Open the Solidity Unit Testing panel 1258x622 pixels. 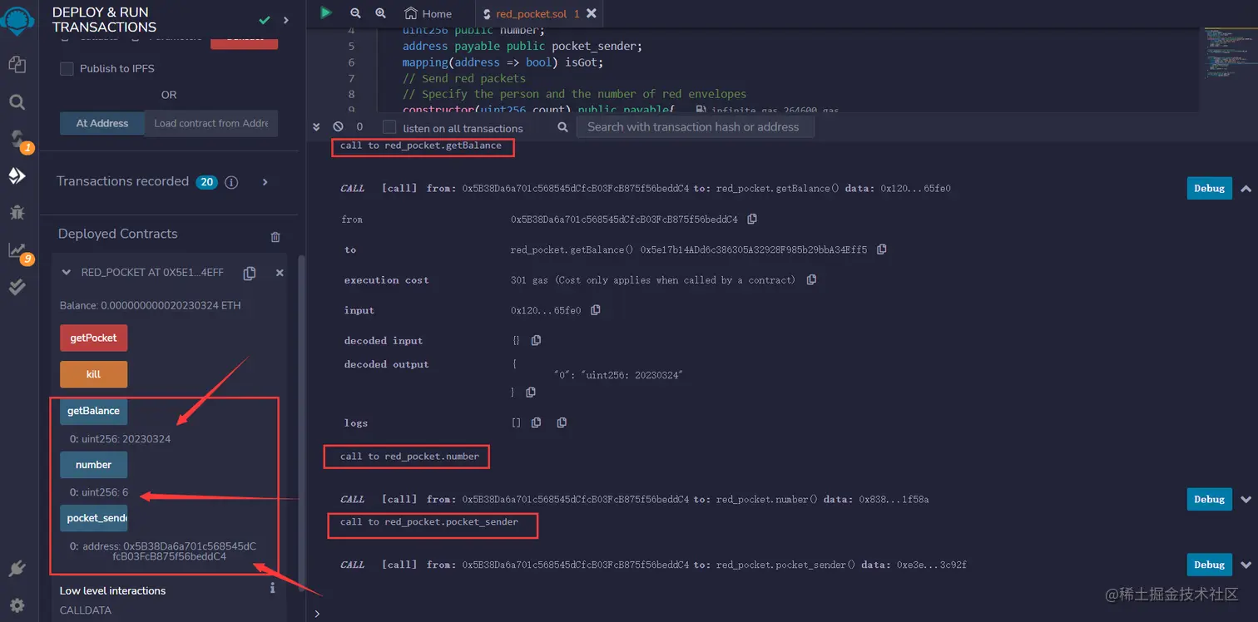(18, 287)
